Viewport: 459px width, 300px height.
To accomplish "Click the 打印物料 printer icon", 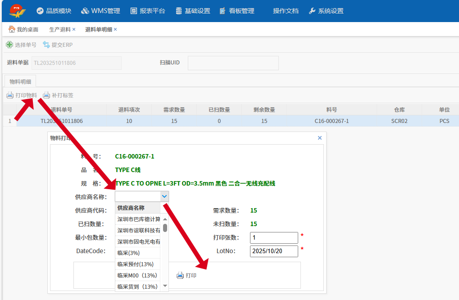I will click(10, 95).
